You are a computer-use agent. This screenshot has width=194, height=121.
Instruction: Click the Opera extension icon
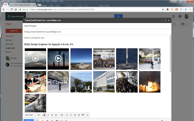[x=176, y=9]
